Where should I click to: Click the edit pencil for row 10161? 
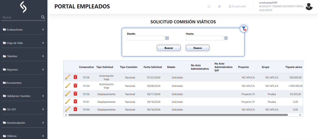[68, 101]
